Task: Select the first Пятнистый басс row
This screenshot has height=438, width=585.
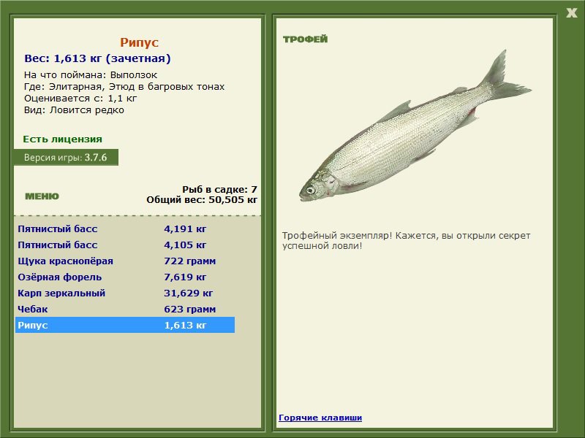Action: coord(125,228)
